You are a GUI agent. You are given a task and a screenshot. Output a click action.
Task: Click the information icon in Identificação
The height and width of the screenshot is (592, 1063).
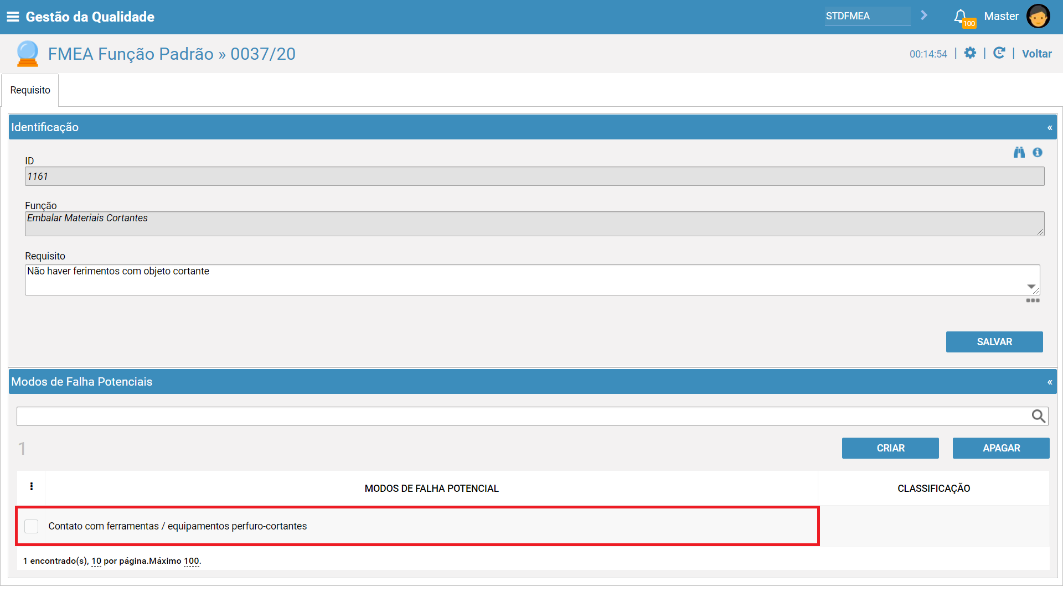(x=1038, y=152)
